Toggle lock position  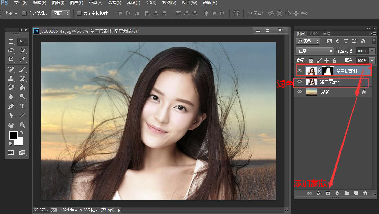coord(327,61)
